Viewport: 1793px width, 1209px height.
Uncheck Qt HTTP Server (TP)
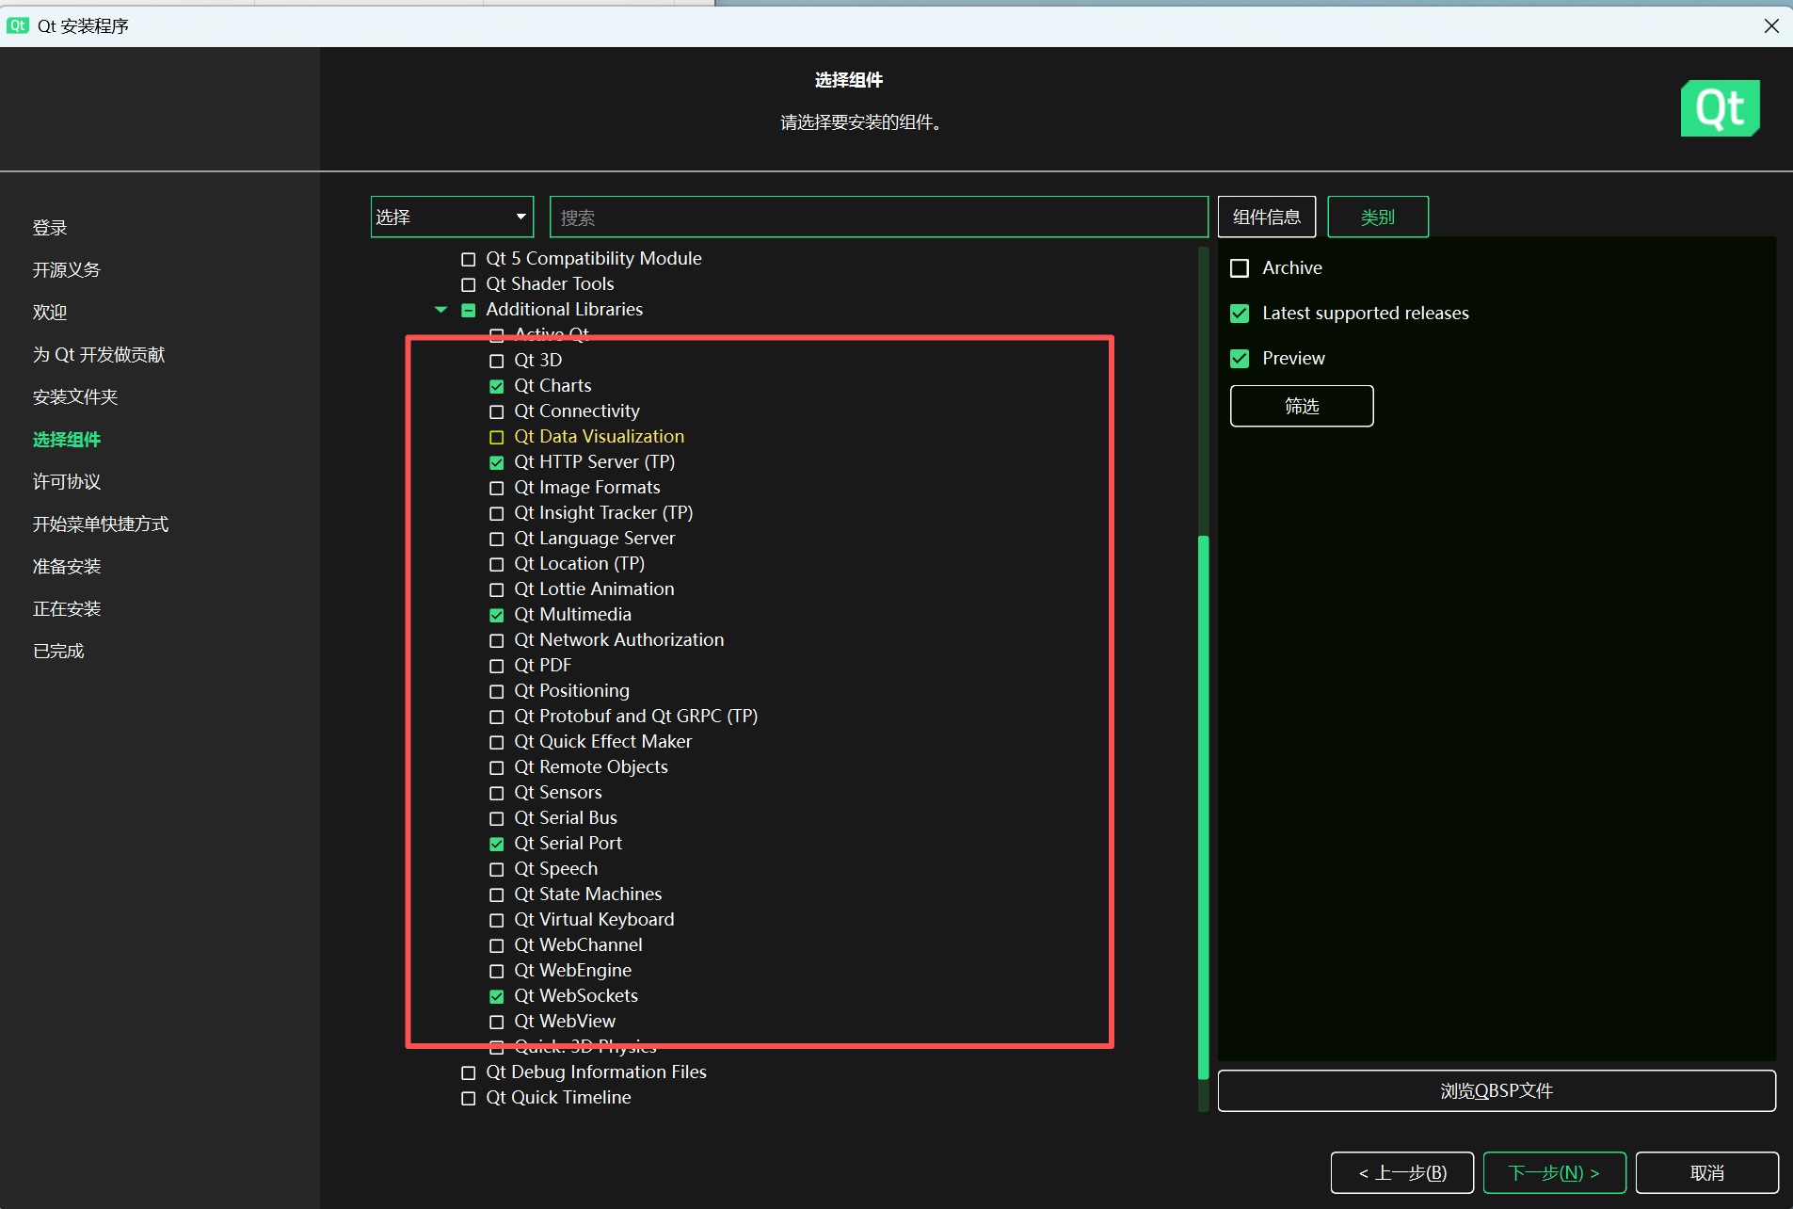coord(496,462)
